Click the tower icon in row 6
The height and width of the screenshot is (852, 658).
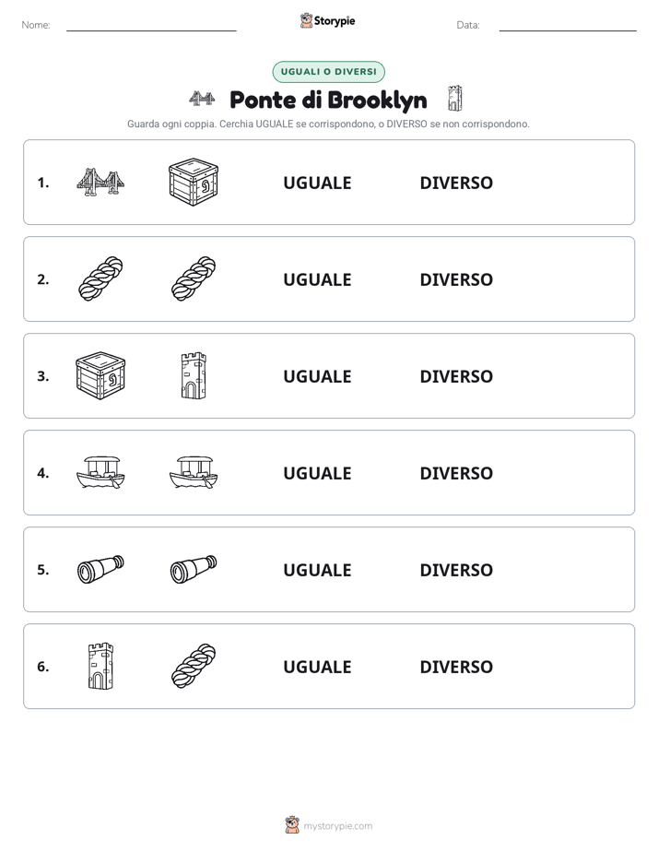(x=100, y=666)
